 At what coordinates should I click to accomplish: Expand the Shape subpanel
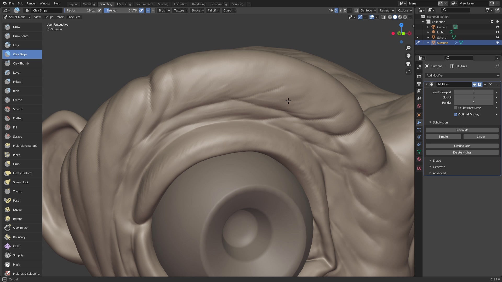437,161
